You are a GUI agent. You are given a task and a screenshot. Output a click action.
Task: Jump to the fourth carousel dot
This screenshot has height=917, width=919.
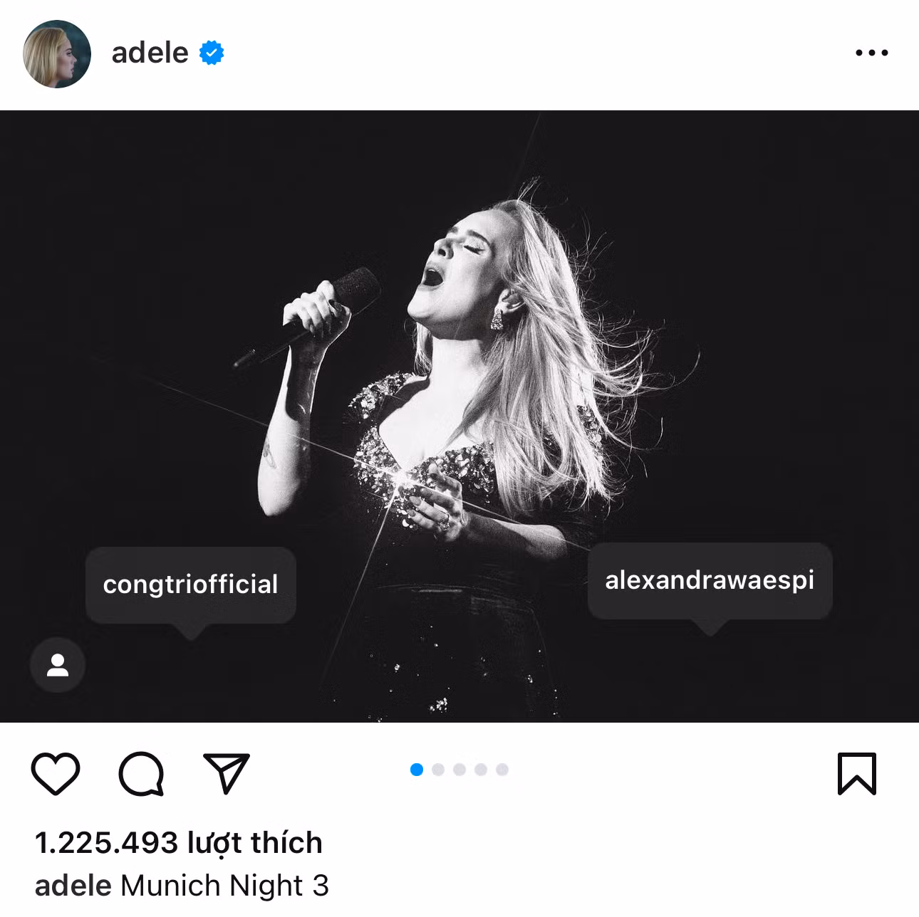481,770
